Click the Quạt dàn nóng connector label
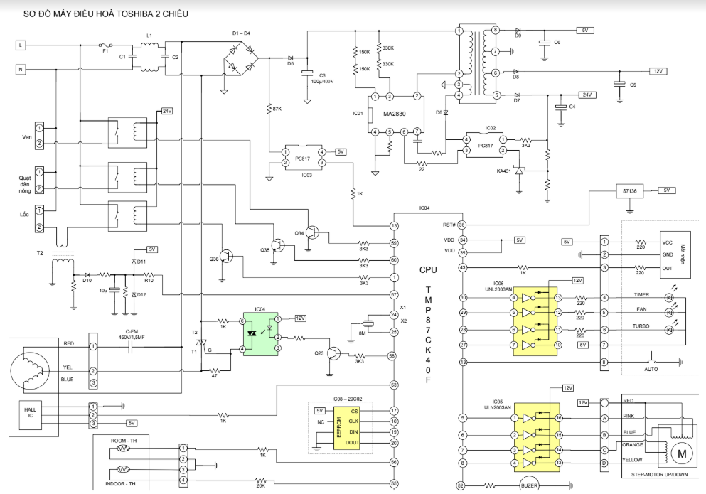 [25, 184]
